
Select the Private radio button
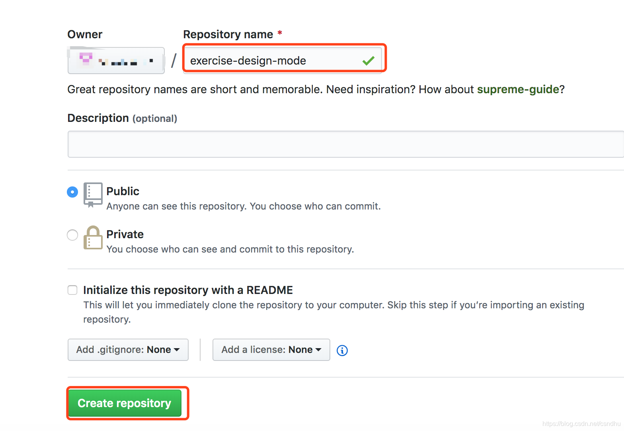[72, 235]
